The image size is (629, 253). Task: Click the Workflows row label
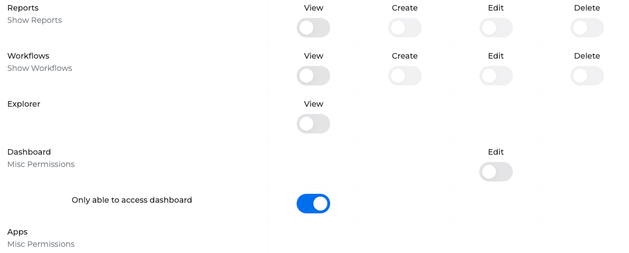pos(28,56)
